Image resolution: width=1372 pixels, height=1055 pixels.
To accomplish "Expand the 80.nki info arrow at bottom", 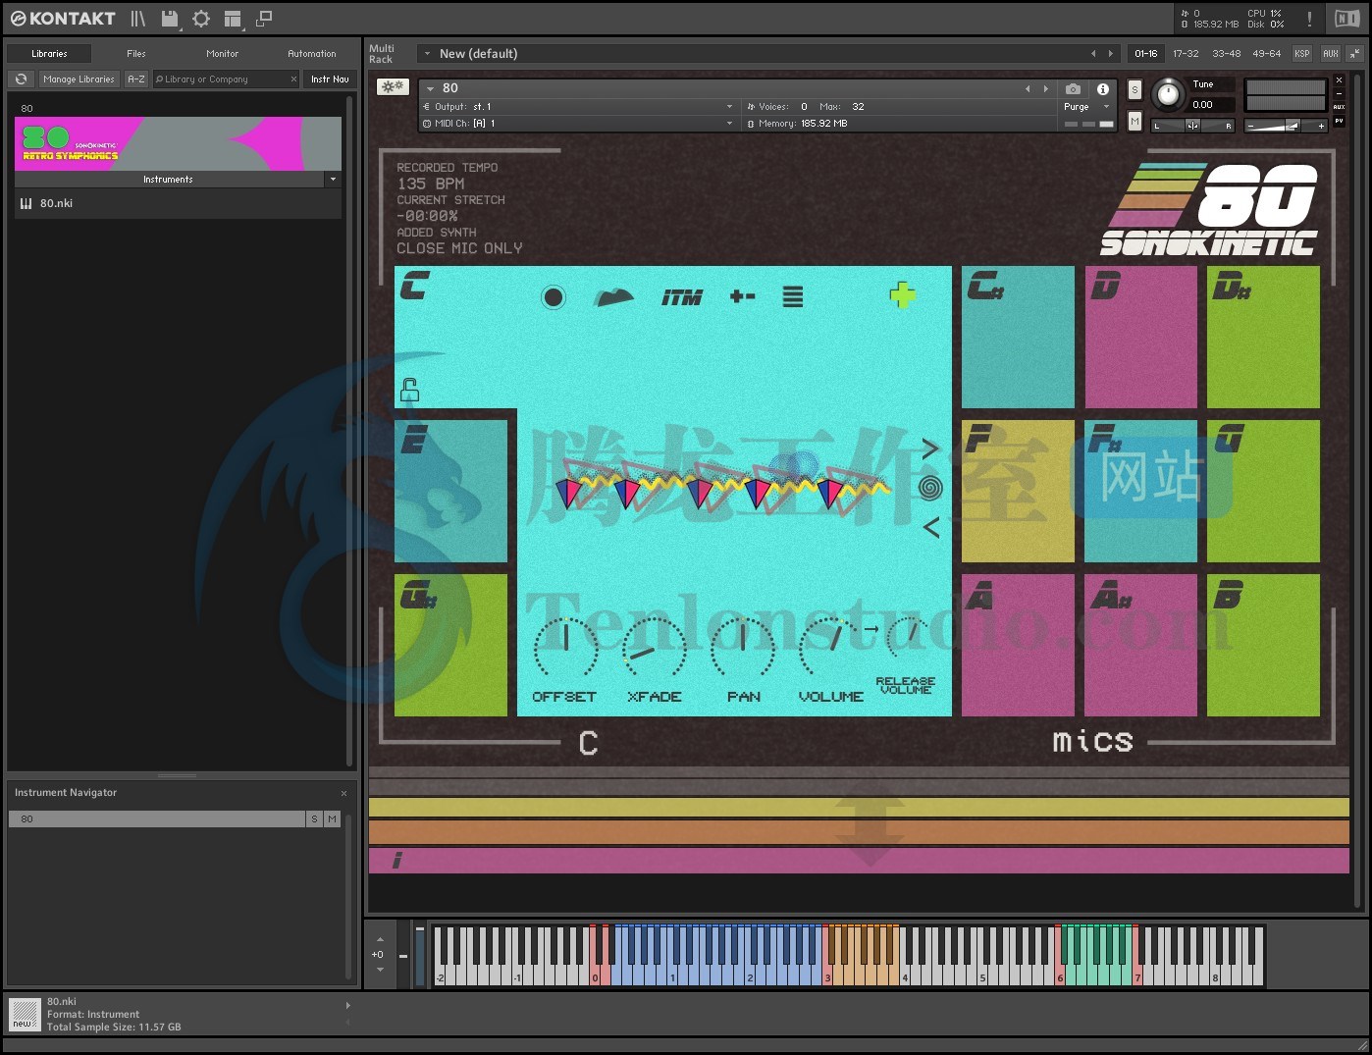I will point(347,1005).
